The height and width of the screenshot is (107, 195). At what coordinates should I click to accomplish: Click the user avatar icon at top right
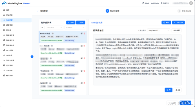[x=191, y=3]
